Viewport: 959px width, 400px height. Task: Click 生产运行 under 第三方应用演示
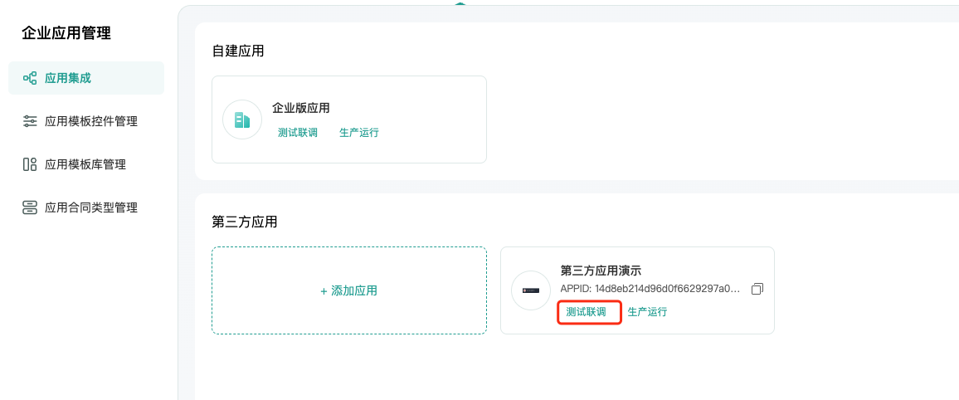pos(647,312)
